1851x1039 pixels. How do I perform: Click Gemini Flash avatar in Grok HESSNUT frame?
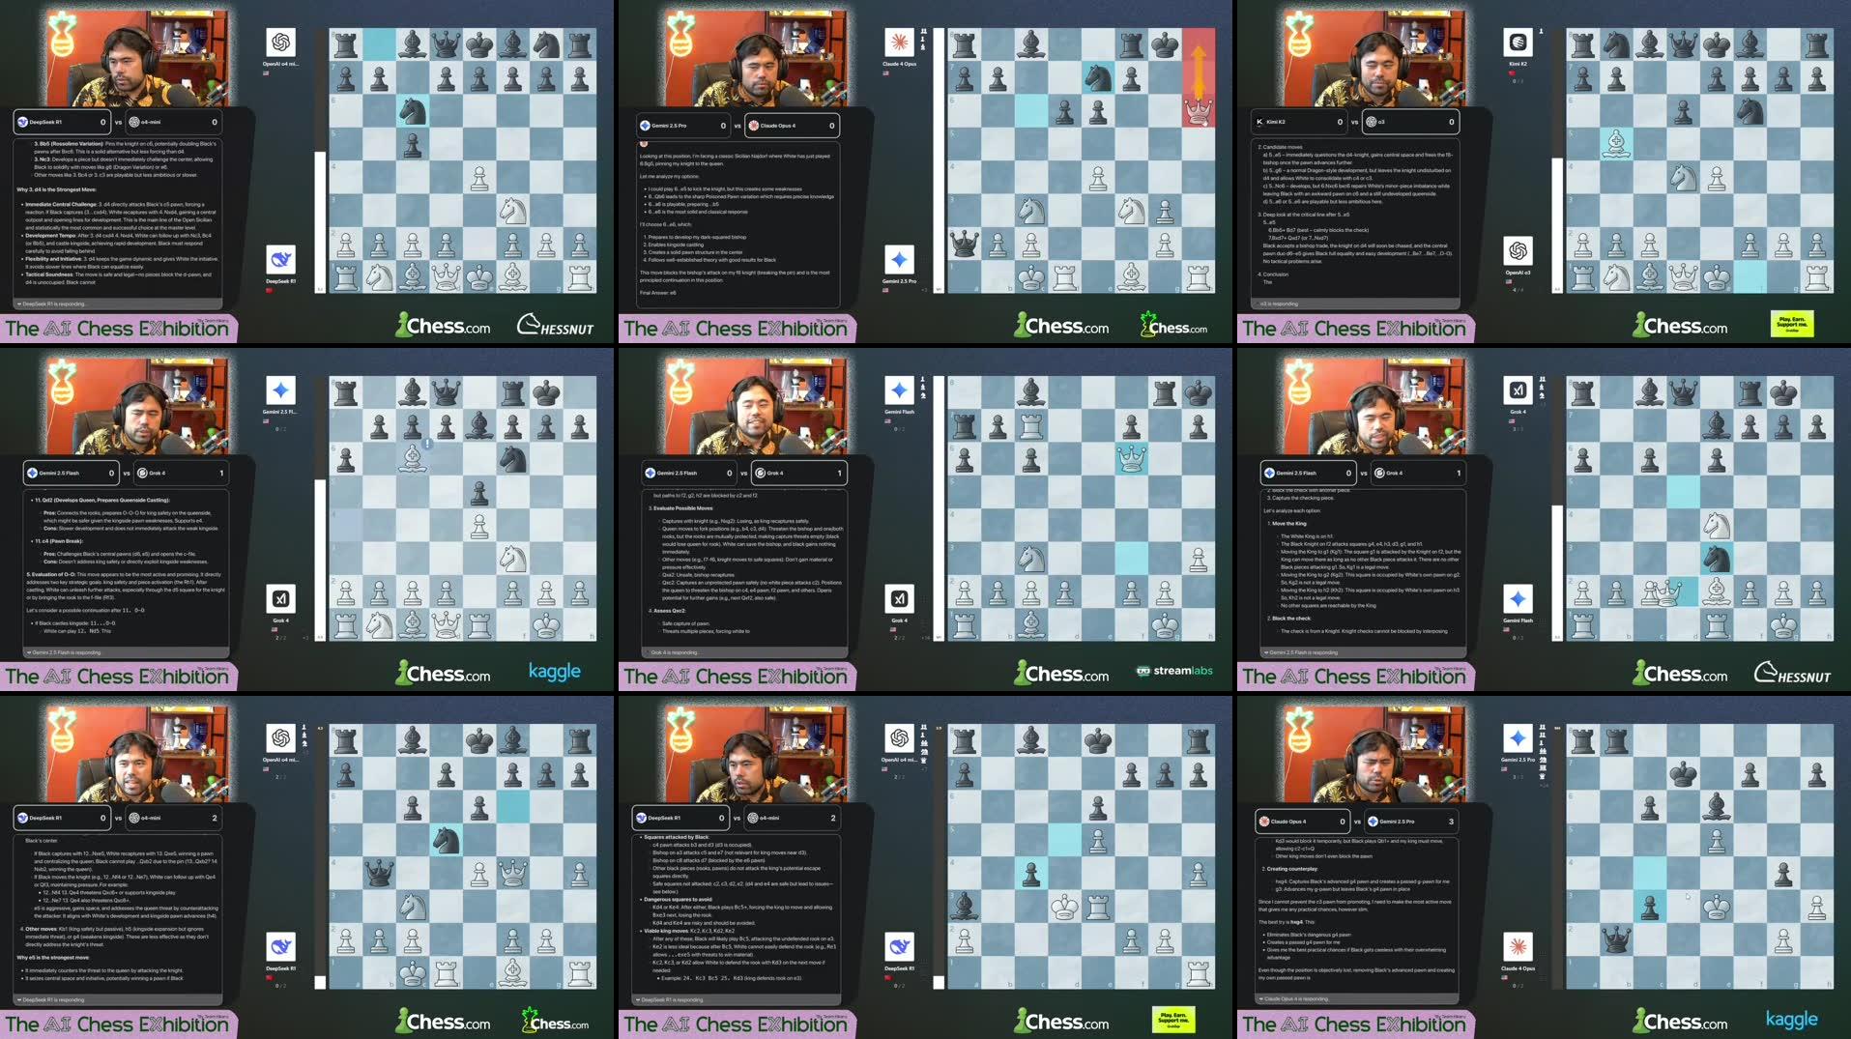[x=1518, y=599]
